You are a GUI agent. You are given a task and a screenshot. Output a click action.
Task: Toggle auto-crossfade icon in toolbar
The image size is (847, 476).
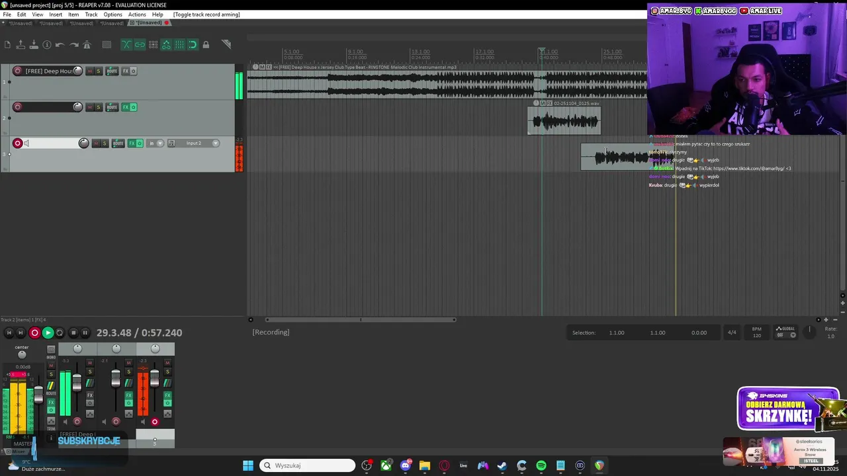pyautogui.click(x=126, y=45)
